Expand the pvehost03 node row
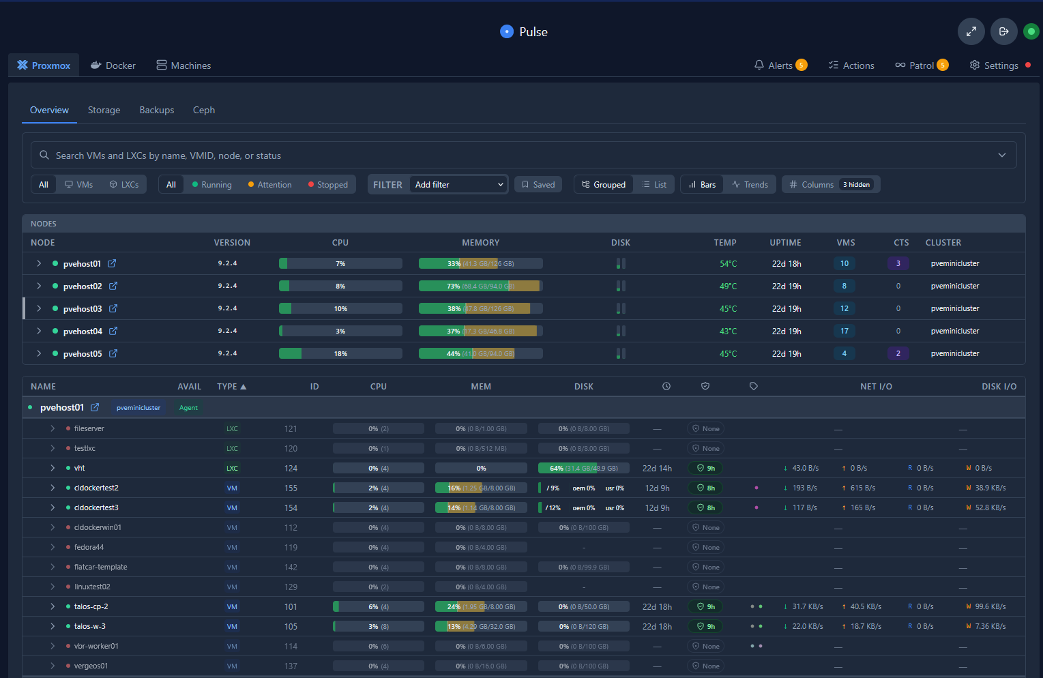The height and width of the screenshot is (678, 1043). pos(39,308)
